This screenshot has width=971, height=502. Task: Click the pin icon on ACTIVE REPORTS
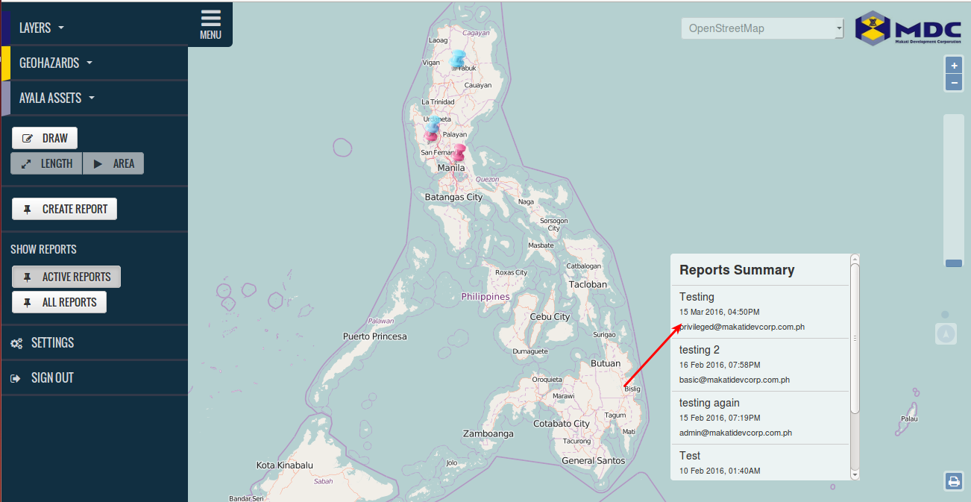tap(28, 277)
